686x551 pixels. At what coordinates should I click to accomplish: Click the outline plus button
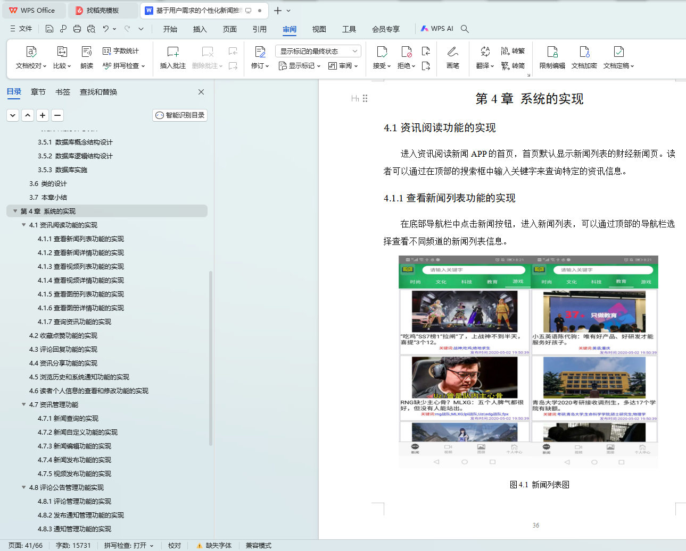(43, 115)
